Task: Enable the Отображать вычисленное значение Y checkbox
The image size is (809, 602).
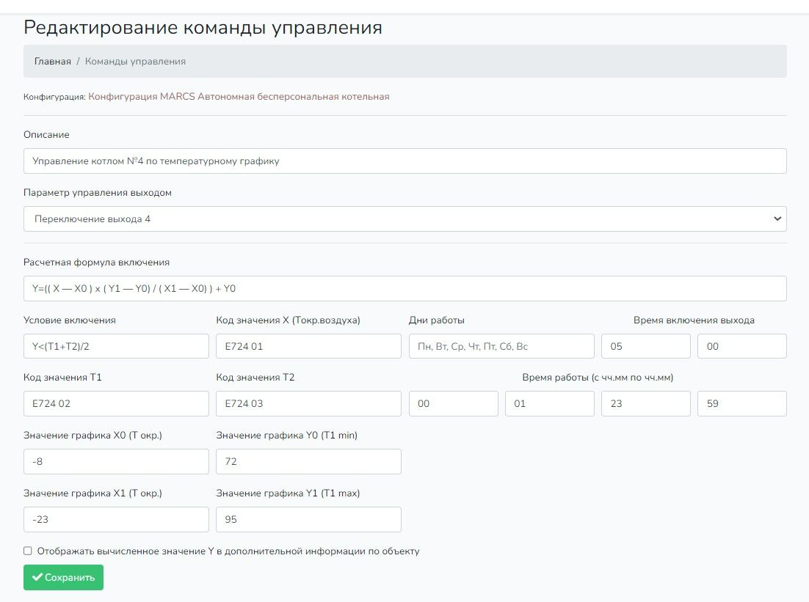Action: (x=28, y=551)
